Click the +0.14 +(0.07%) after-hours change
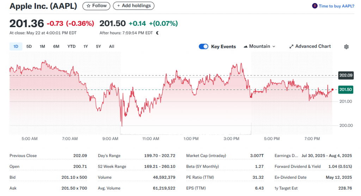 tap(153, 24)
